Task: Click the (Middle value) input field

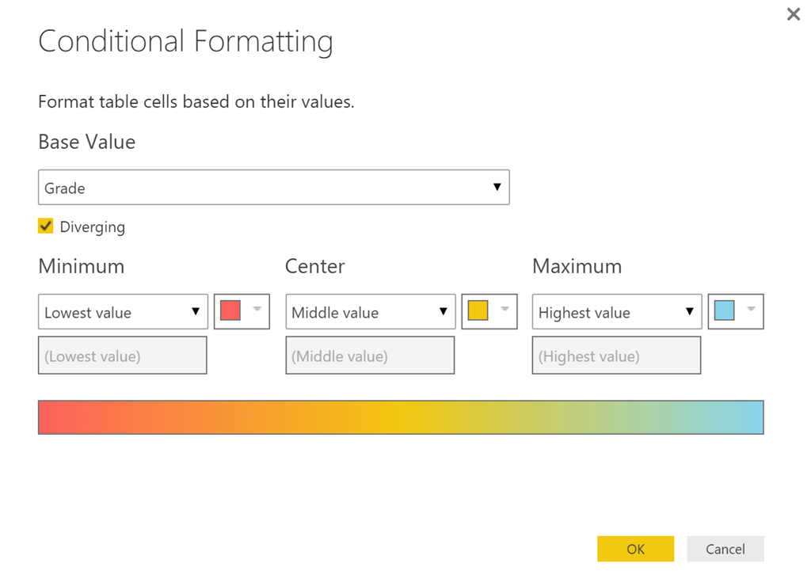Action: click(x=369, y=355)
